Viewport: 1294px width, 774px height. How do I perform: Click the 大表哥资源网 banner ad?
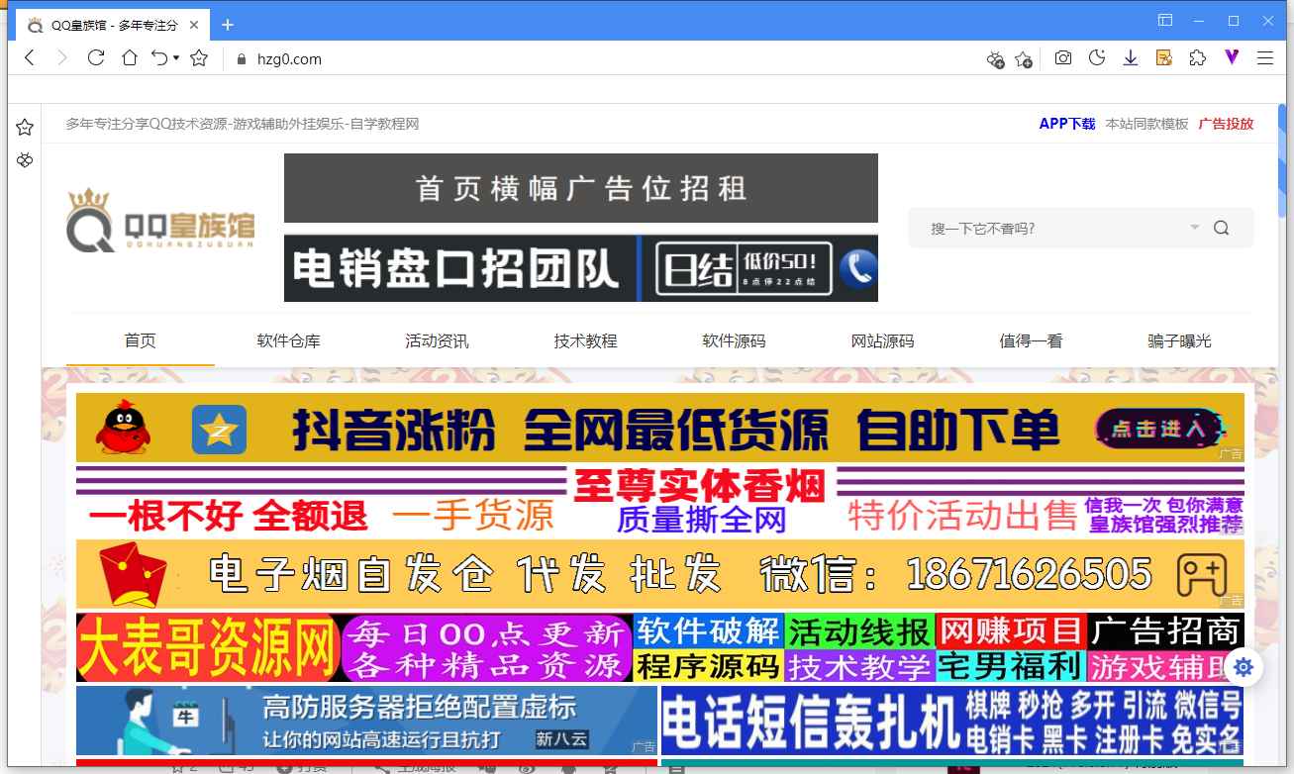pos(660,648)
